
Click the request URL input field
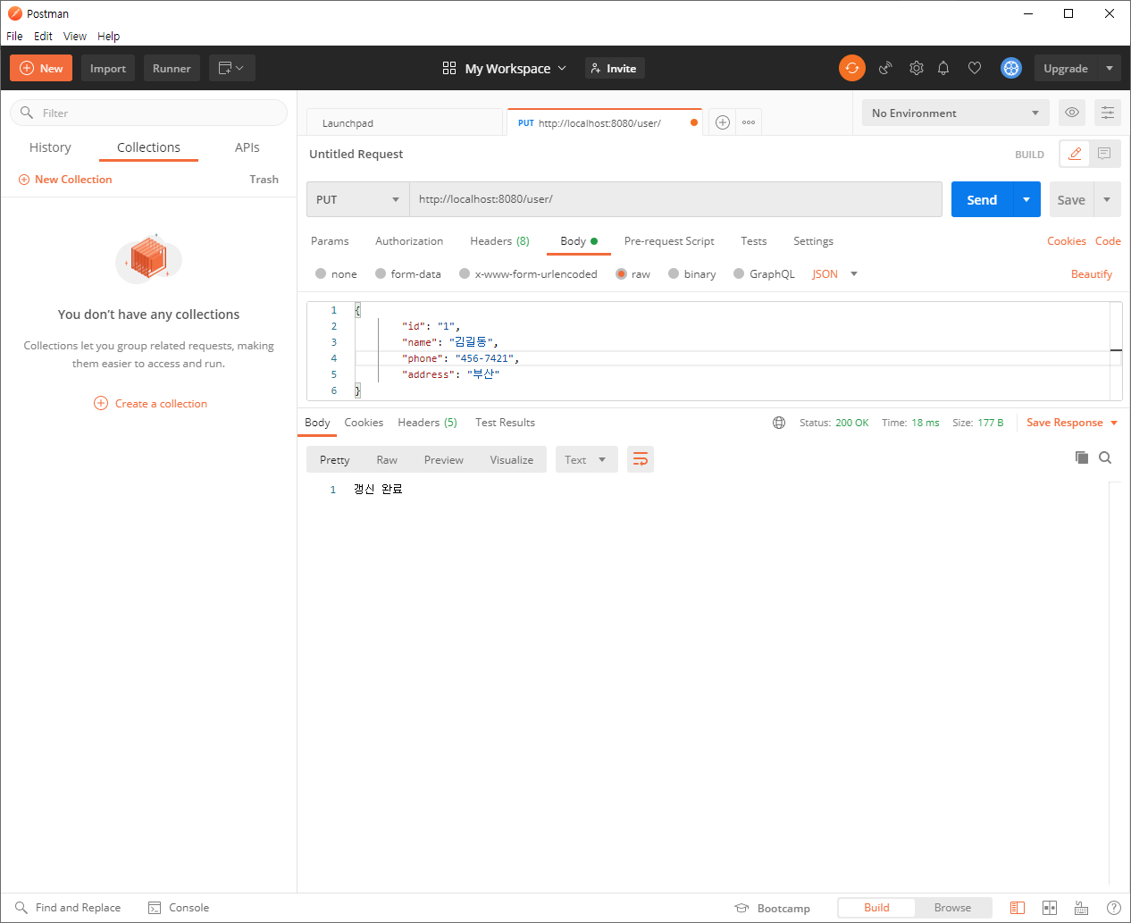pyautogui.click(x=675, y=199)
